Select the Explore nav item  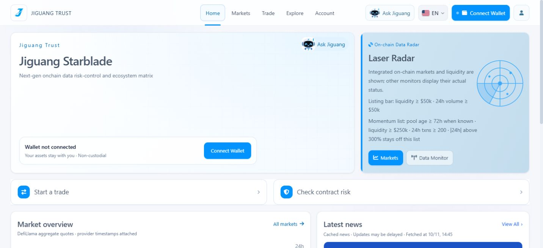click(x=295, y=13)
